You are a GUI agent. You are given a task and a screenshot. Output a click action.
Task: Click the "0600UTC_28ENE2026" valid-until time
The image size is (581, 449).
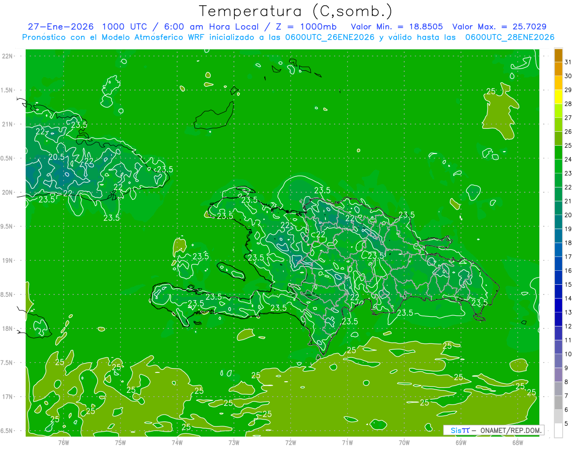point(510,37)
